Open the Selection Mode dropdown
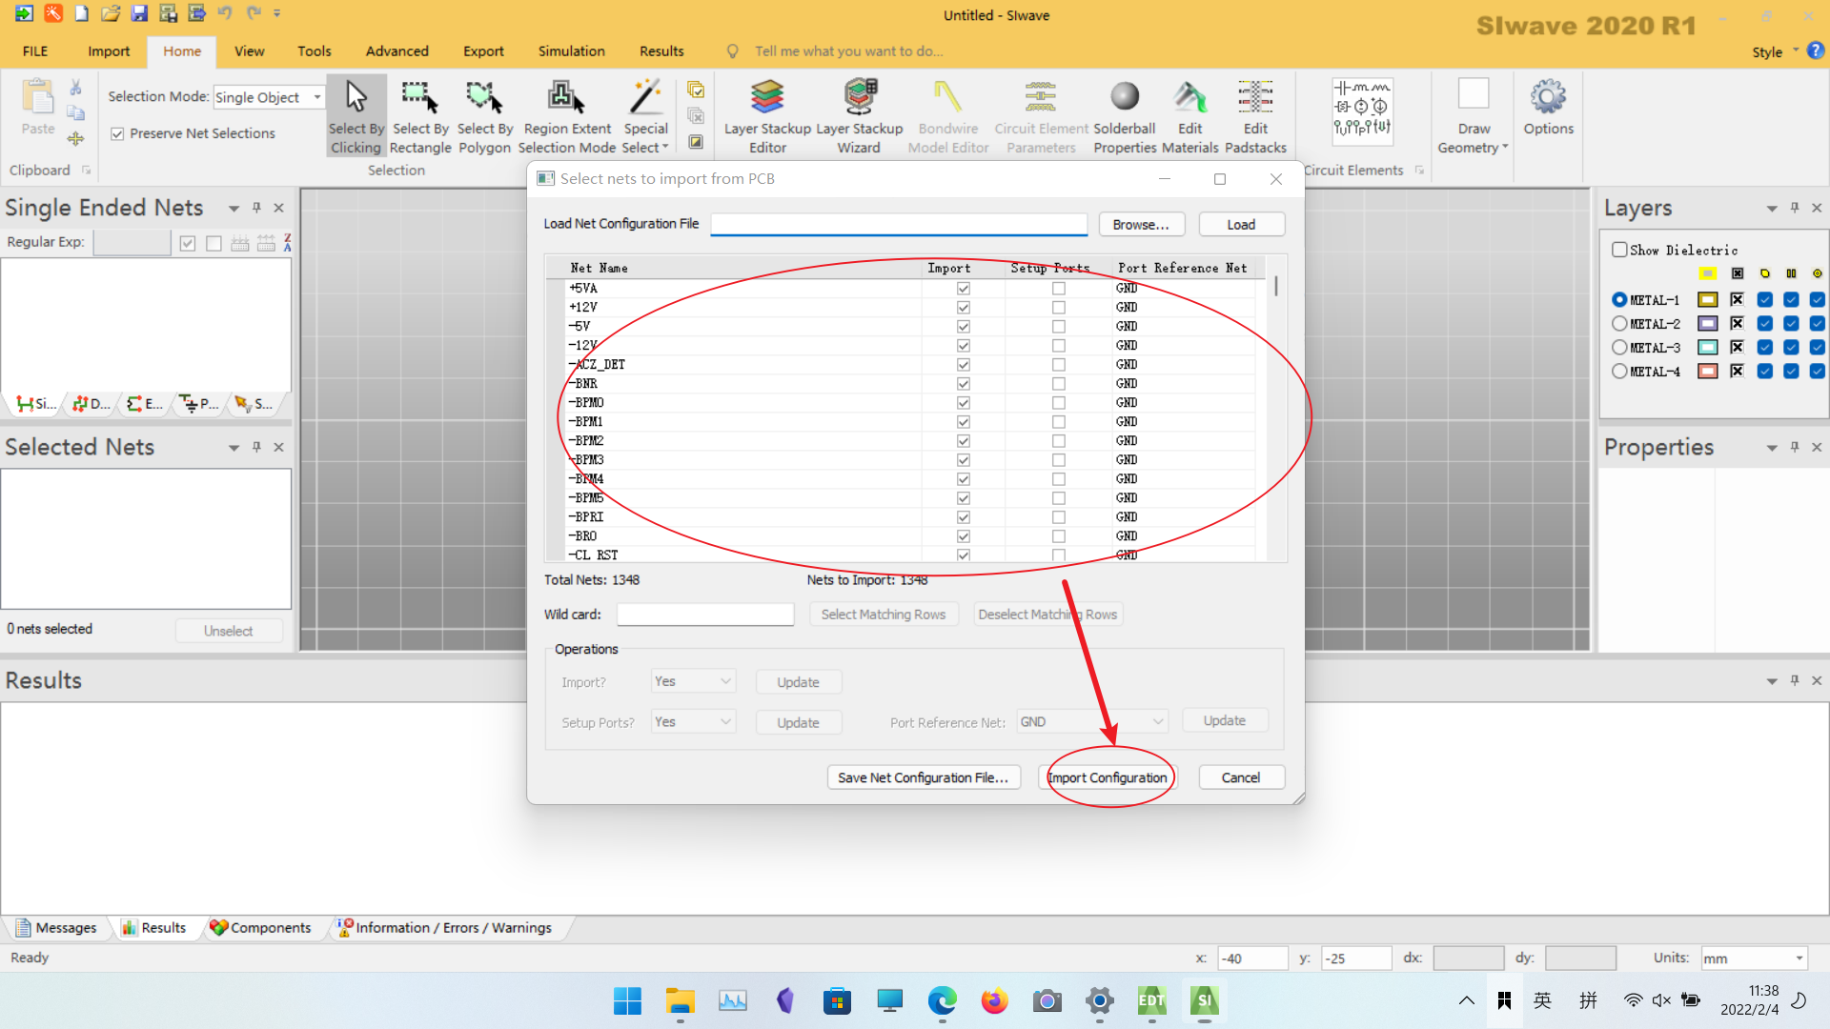 point(316,97)
